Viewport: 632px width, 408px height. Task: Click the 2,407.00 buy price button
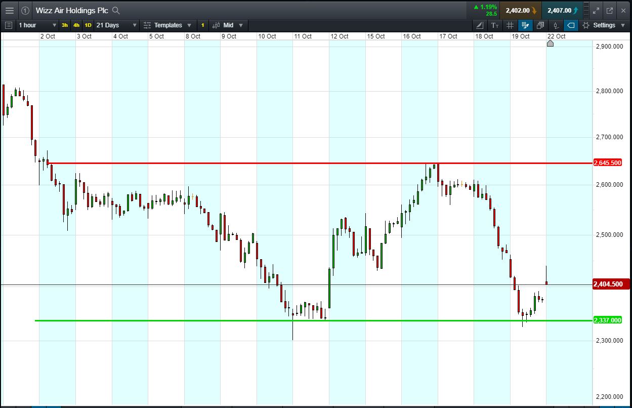[x=562, y=10]
